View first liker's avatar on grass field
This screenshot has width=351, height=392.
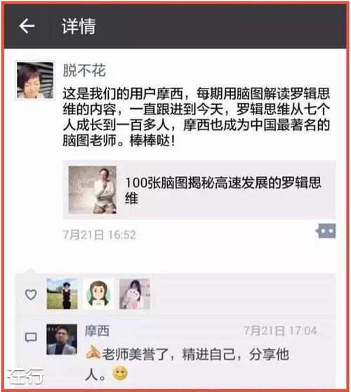point(62,294)
